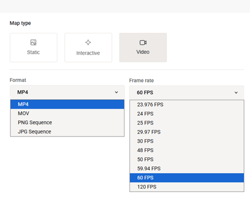Select the Static map type card
The height and width of the screenshot is (201, 250).
click(33, 47)
